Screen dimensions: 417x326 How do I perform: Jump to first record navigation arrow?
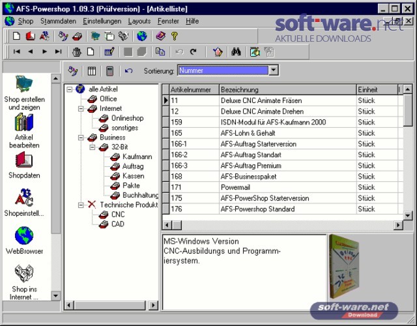[16, 52]
